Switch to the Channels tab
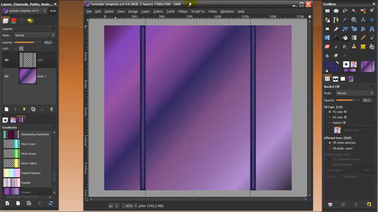378x212 pixels. [x=14, y=21]
